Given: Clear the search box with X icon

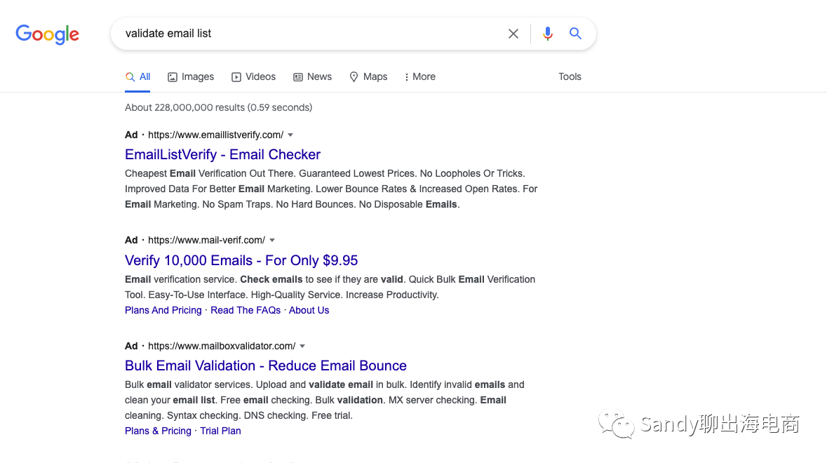Looking at the screenshot, I should tap(513, 34).
